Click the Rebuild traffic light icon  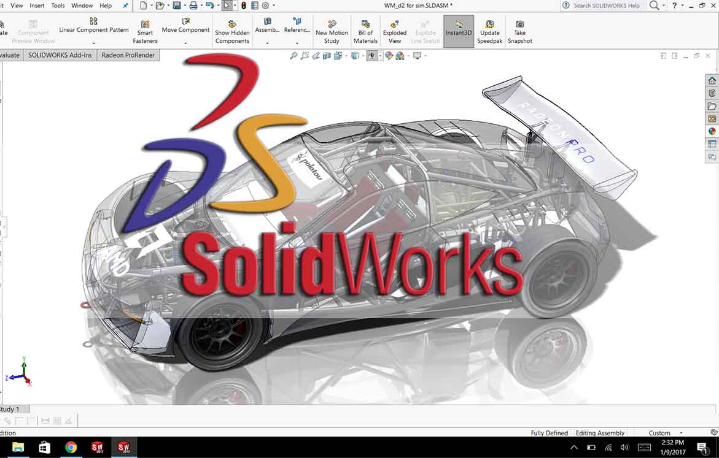[x=244, y=6]
